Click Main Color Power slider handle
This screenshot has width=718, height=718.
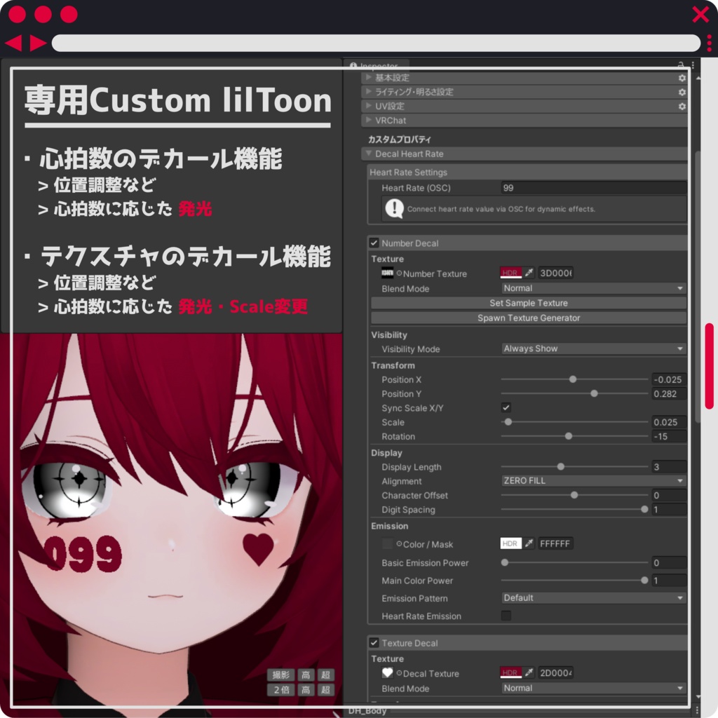(644, 580)
